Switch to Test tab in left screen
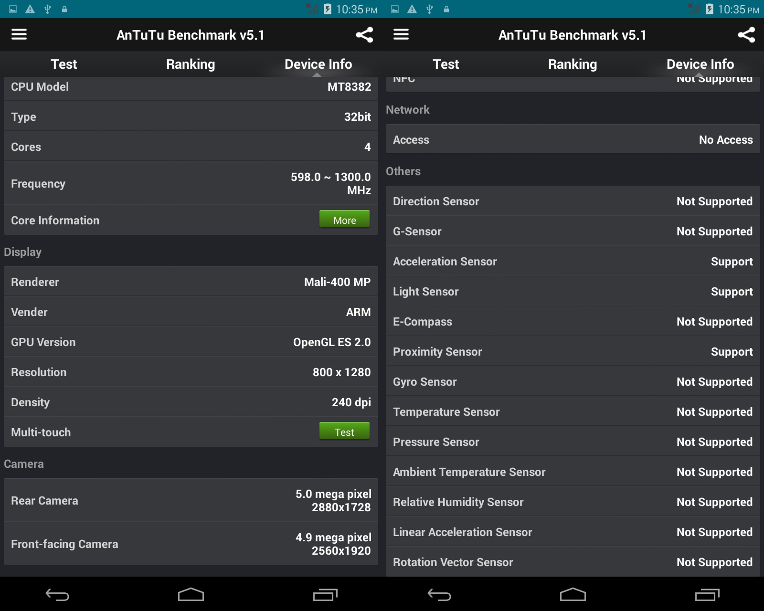The height and width of the screenshot is (611, 764). 64,64
